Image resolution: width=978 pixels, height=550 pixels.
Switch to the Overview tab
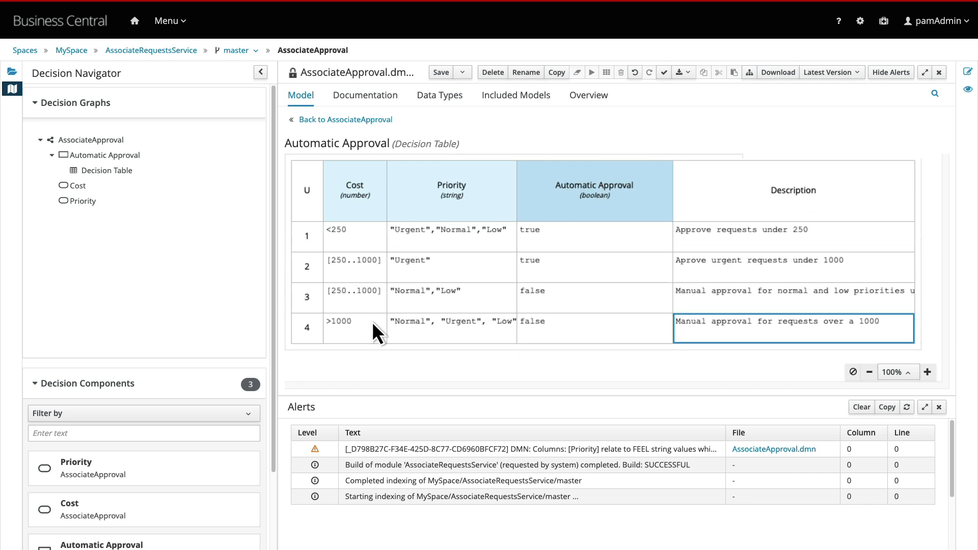(588, 95)
